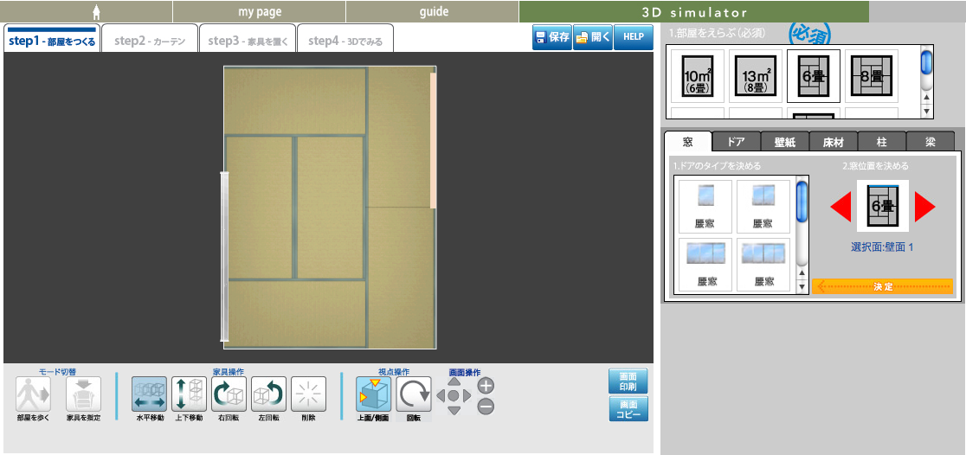The image size is (966, 455).
Task: Click the 回転 view rotation icon
Action: click(414, 394)
